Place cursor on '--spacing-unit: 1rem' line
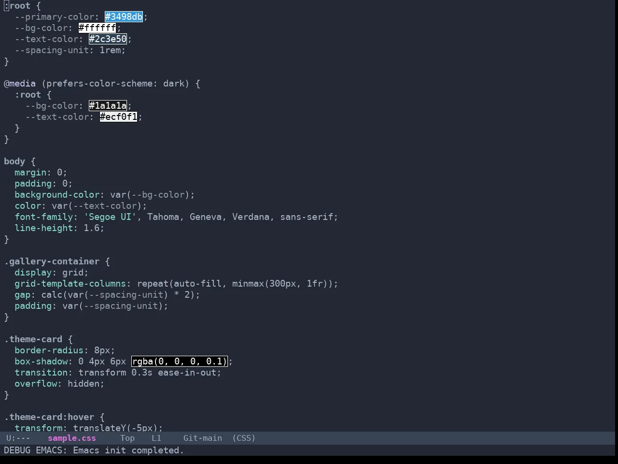Viewport: 618px width, 464px height. tap(70, 50)
